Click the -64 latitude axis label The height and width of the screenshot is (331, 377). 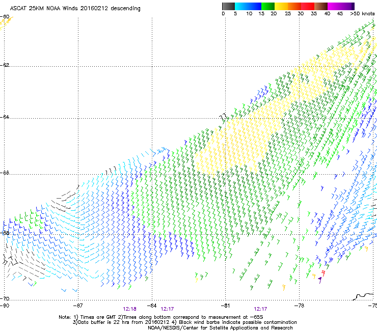click(5, 117)
